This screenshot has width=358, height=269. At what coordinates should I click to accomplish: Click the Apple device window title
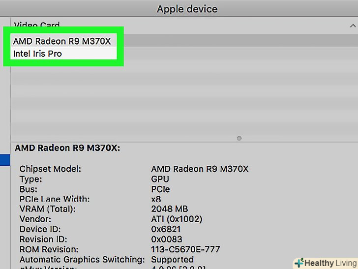click(187, 9)
